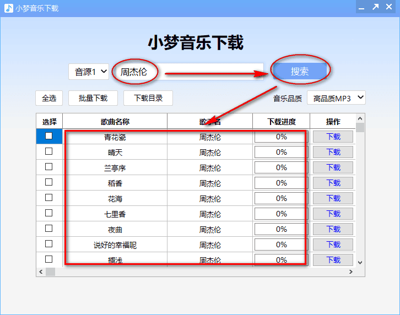
Task: Tick the checkbox for 晴天
Action: [48, 151]
